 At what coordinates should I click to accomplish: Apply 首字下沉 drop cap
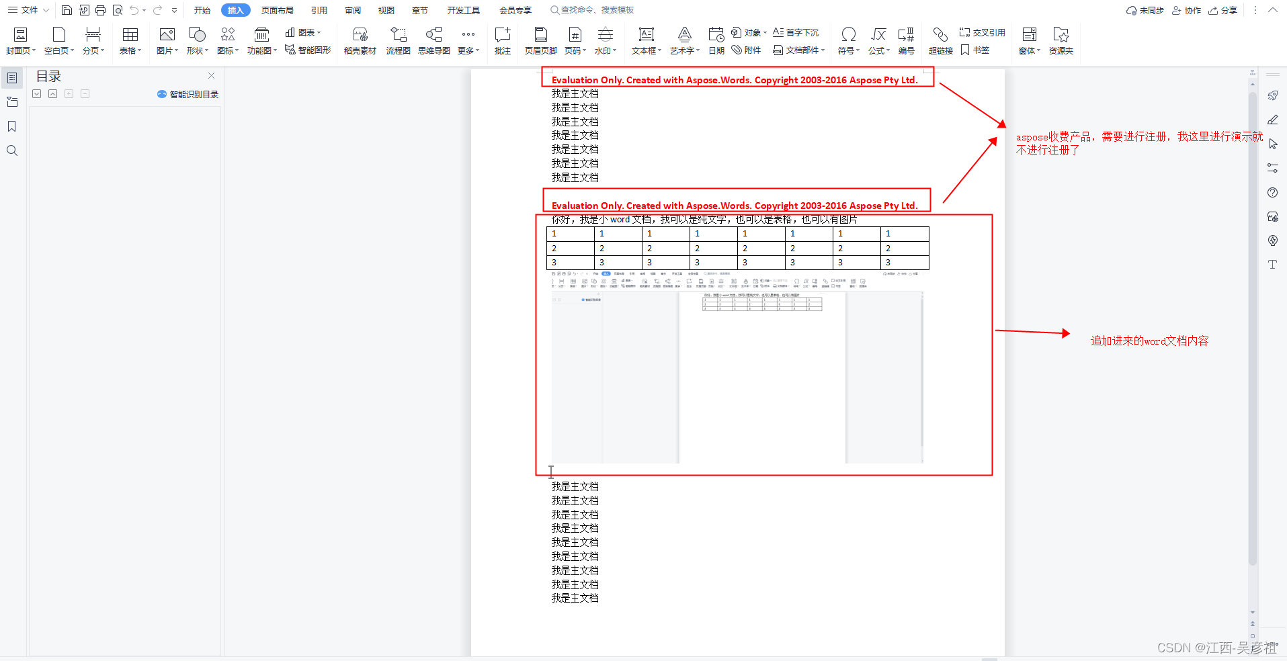click(796, 32)
